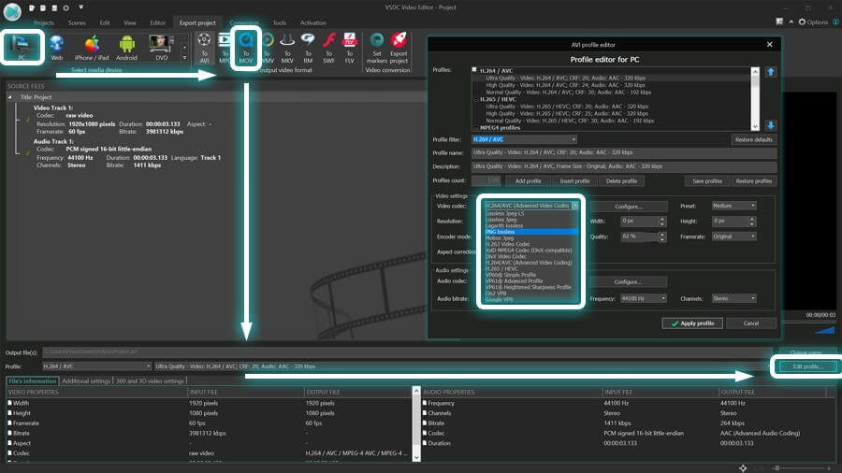Viewport: 842px width, 473px height.
Task: Click Configure next to Video codec
Action: click(629, 207)
